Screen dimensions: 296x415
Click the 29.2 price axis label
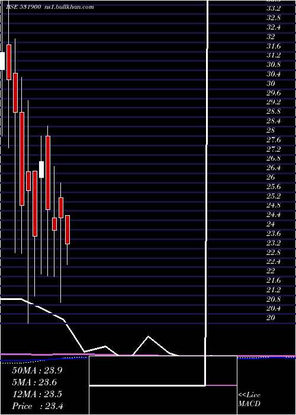[x=274, y=102]
